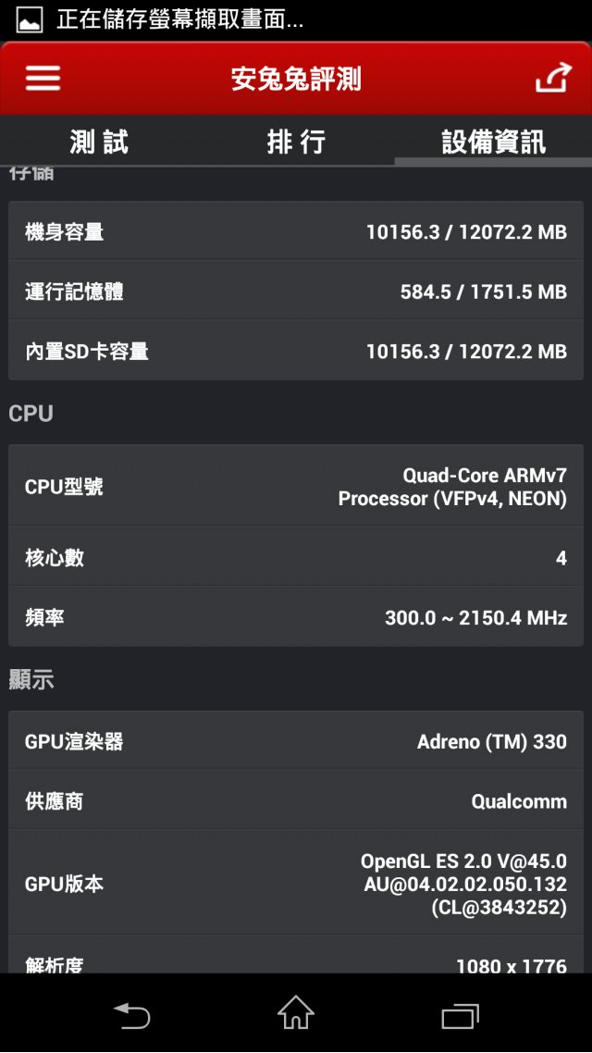Tap the 安兔兔評測 title

296,79
